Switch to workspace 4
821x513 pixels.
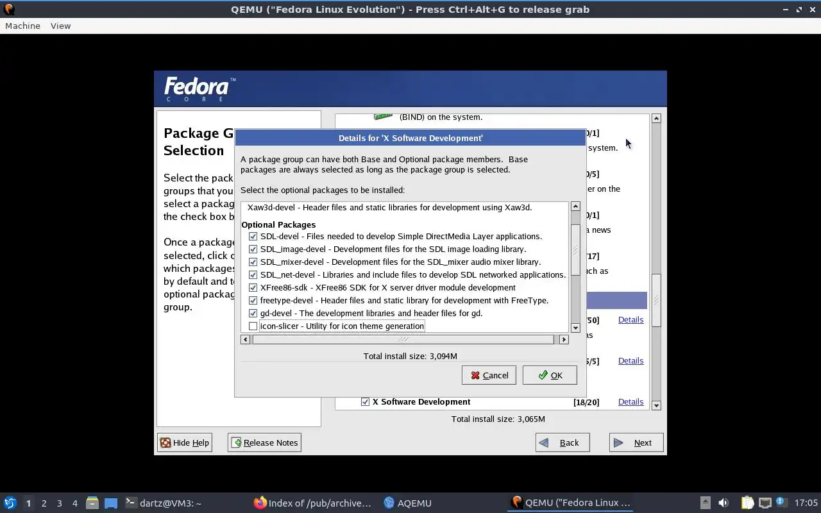(x=75, y=503)
